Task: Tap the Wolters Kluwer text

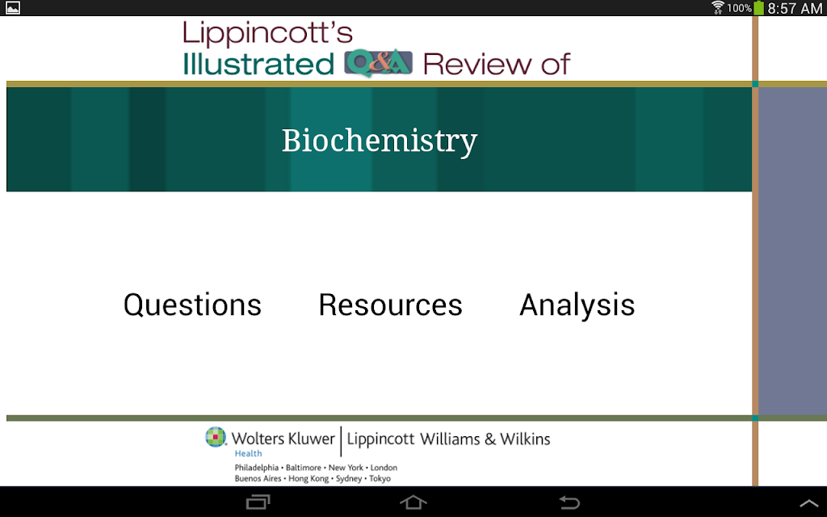Action: click(x=283, y=439)
